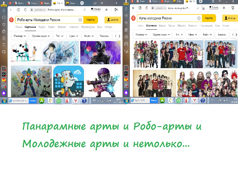Open the Переводчик tab in right browser
Viewport: 238px width, 169px height.
click(x=206, y=26)
